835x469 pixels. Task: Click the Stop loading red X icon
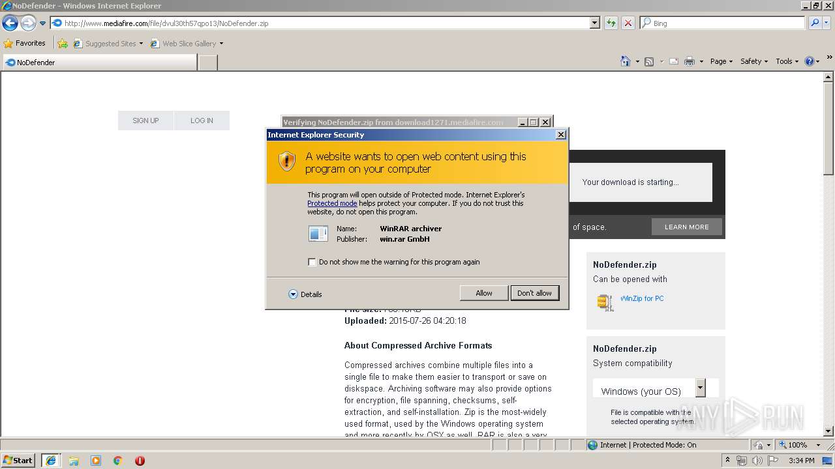tap(628, 23)
